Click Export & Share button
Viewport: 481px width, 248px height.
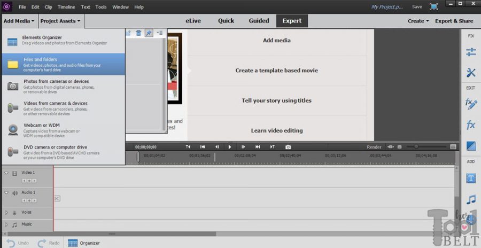(454, 21)
